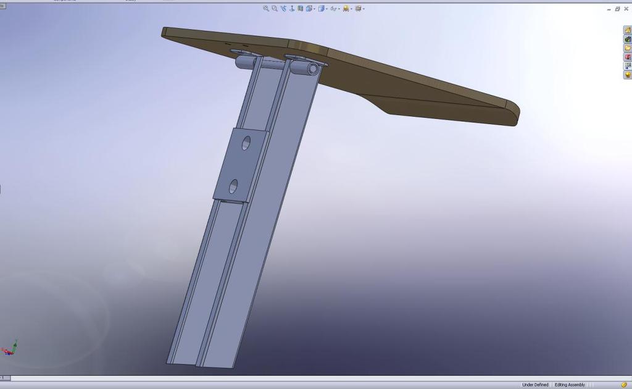Expand the View Orientation dropdown arrow
632x389 pixels.
click(314, 9)
